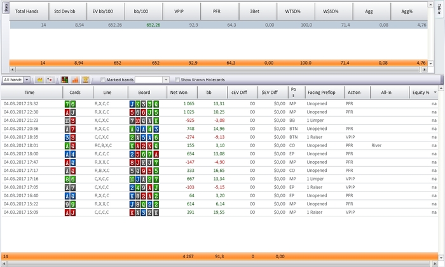
Task: Select the hand at 04.03.2017 17:05
Action: click(x=220, y=188)
